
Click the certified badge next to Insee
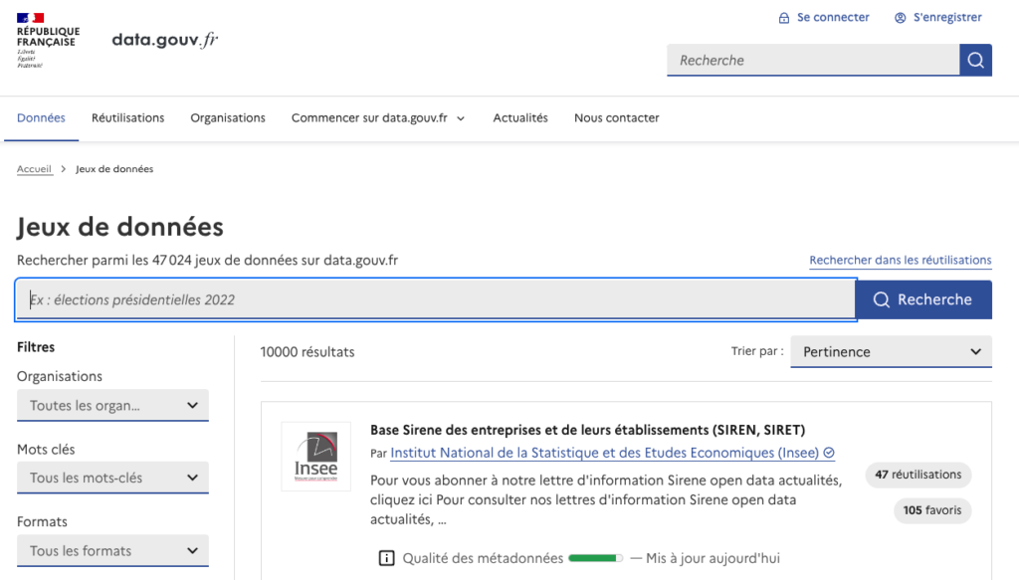(x=829, y=453)
